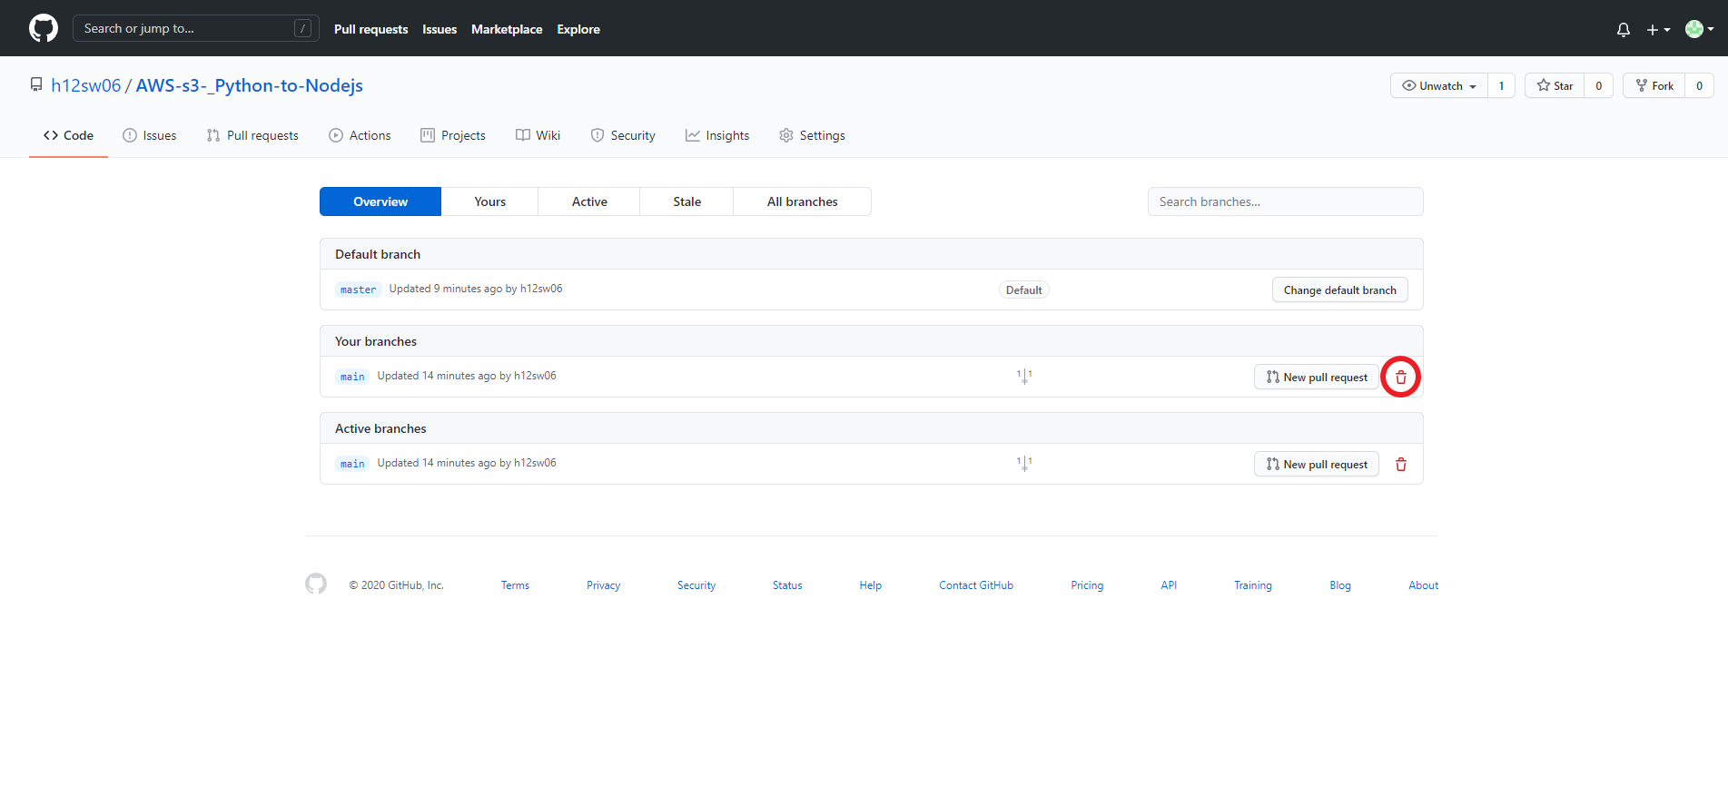Open the Projects tab

click(x=453, y=135)
